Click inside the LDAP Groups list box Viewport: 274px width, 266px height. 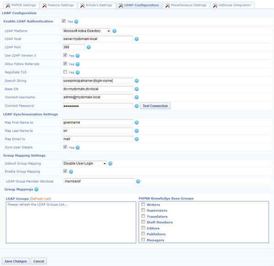[71, 222]
